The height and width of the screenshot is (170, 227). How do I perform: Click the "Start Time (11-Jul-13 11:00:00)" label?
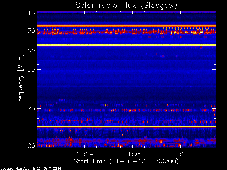coord(126,161)
